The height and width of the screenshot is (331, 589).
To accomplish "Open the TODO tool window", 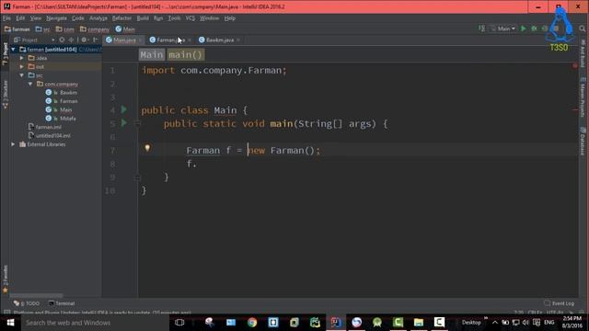I will [27, 303].
